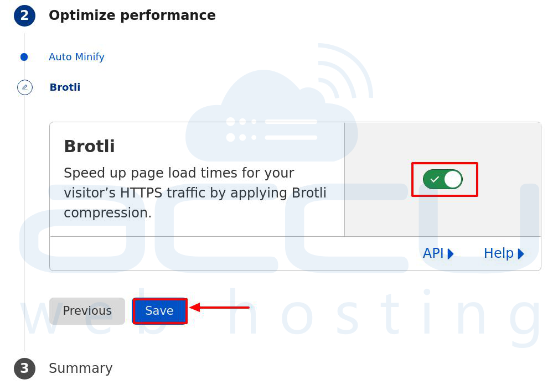
Task: Expand the Help section link
Action: 504,253
